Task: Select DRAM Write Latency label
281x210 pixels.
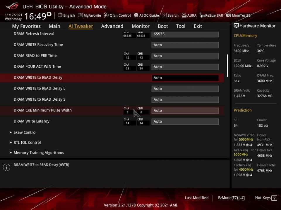Action: point(32,121)
